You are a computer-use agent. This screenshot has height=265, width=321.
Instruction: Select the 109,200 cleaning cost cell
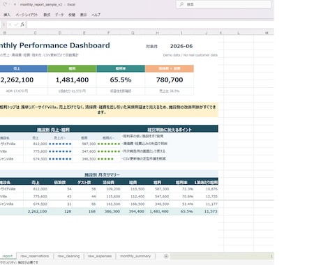[x=109, y=189]
